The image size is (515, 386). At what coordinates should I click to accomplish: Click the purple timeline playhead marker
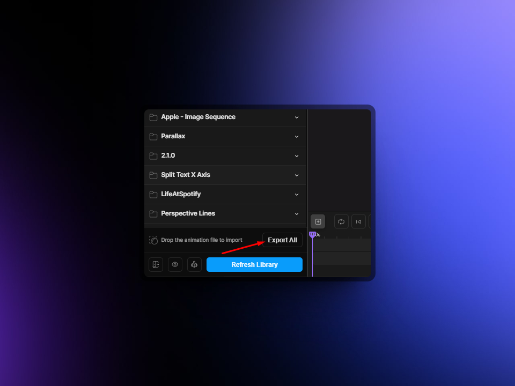[x=312, y=235]
